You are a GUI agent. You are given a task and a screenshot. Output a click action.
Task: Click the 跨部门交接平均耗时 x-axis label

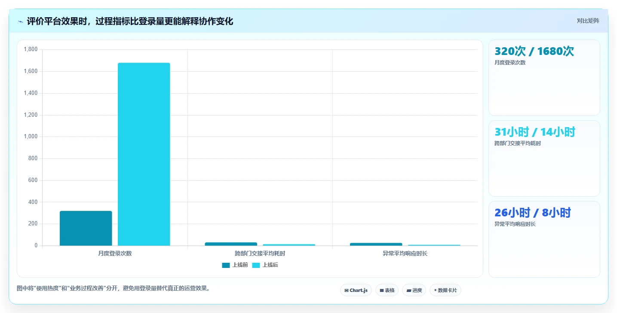pyautogui.click(x=260, y=253)
